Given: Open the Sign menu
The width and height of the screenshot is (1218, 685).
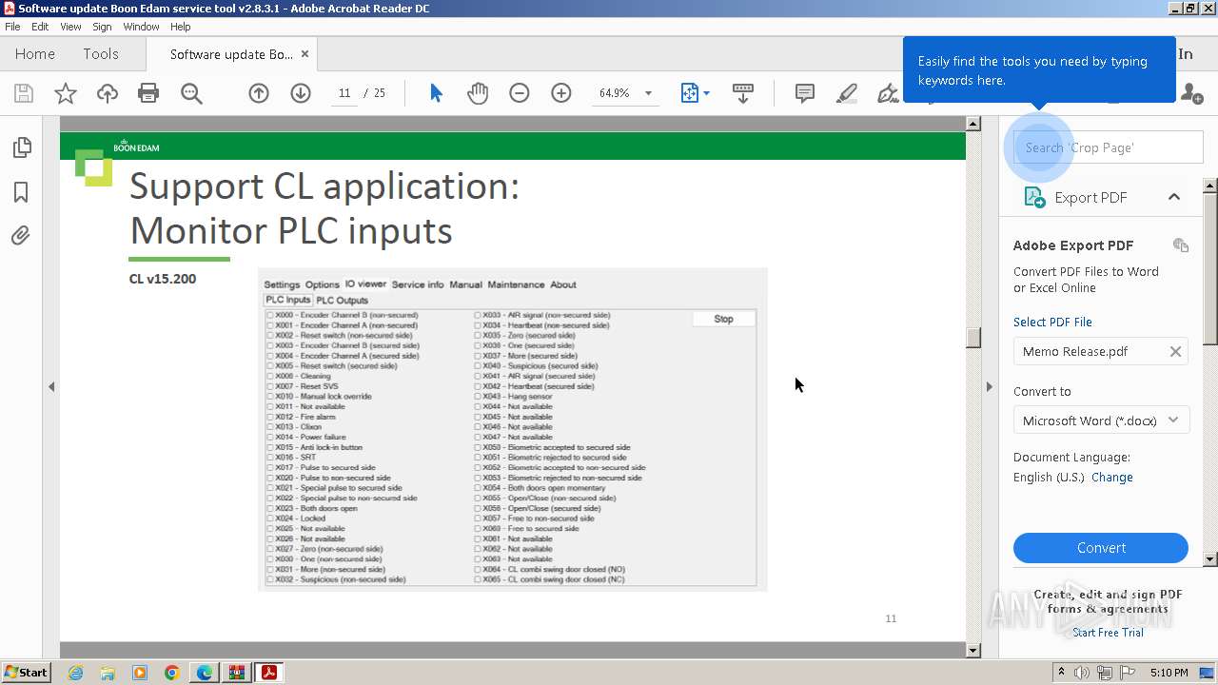Looking at the screenshot, I should coord(102,27).
